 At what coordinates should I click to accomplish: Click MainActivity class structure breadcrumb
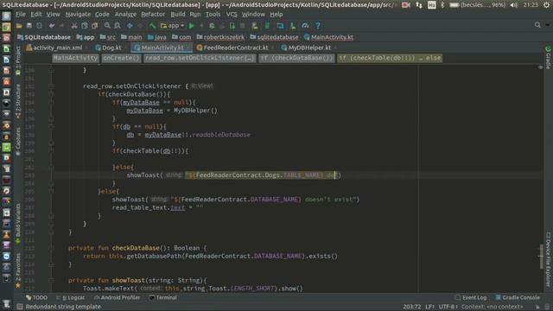pyautogui.click(x=75, y=58)
